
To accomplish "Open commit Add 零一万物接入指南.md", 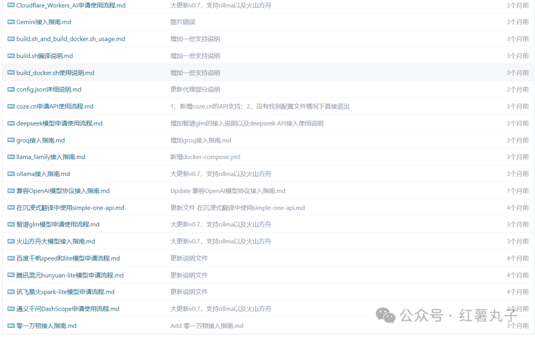I will [207, 326].
